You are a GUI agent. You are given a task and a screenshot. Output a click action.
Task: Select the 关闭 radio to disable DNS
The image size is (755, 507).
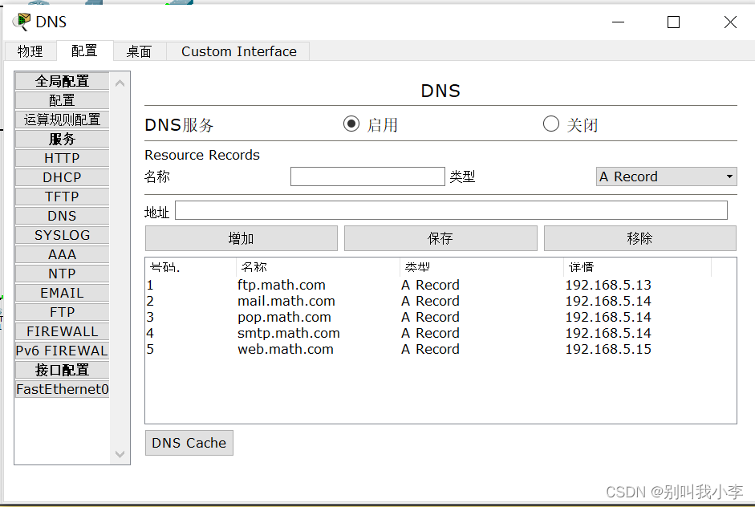pyautogui.click(x=551, y=124)
